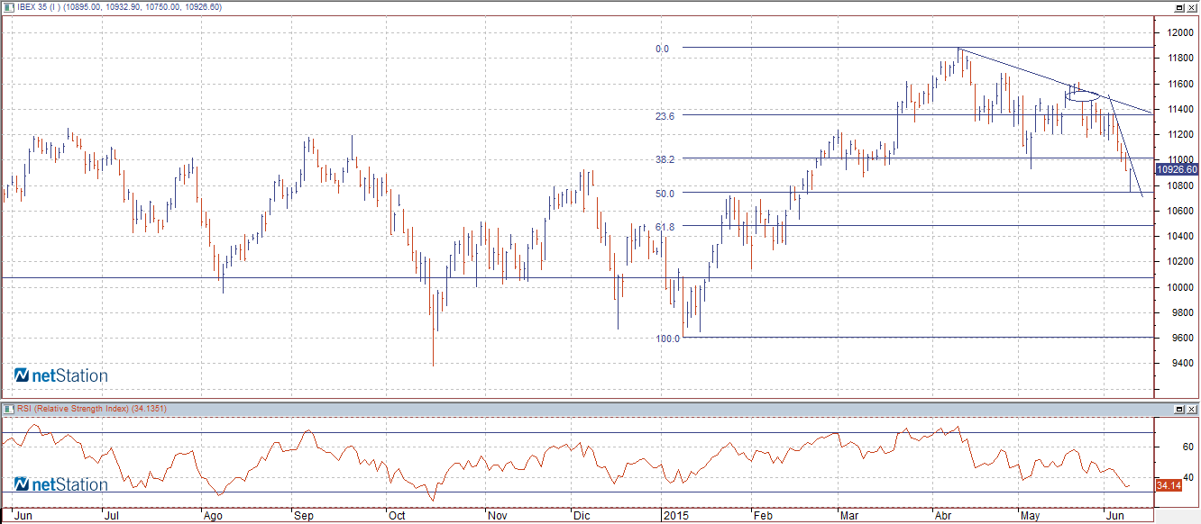Select the 100.0 Fibonacci level label
The width and height of the screenshot is (1201, 524).
(667, 339)
